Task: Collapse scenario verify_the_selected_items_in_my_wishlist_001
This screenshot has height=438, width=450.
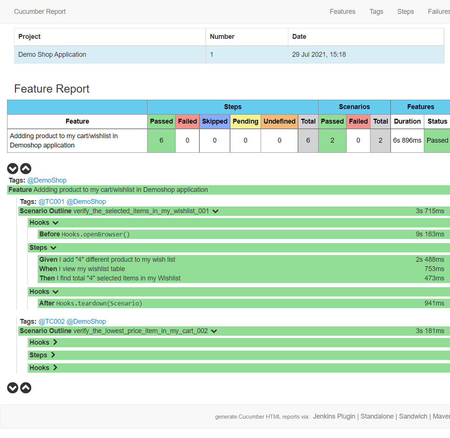Action: click(215, 211)
